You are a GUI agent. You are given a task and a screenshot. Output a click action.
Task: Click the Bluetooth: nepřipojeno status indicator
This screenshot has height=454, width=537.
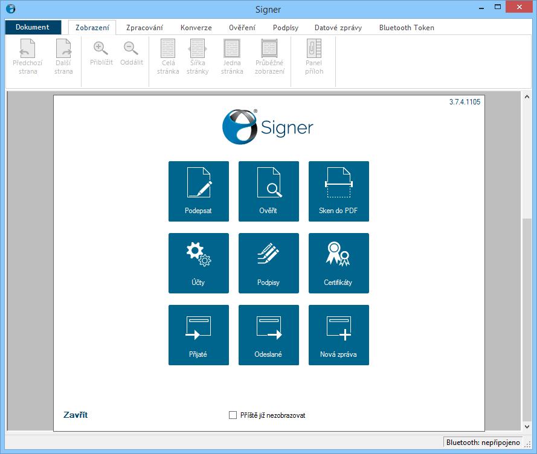pos(483,443)
